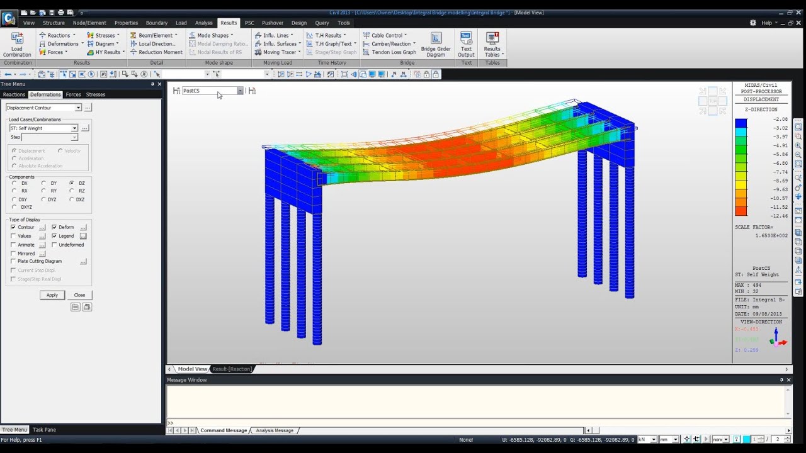Click the icon right of PostCS dropdown
The image size is (806, 453).
click(252, 91)
